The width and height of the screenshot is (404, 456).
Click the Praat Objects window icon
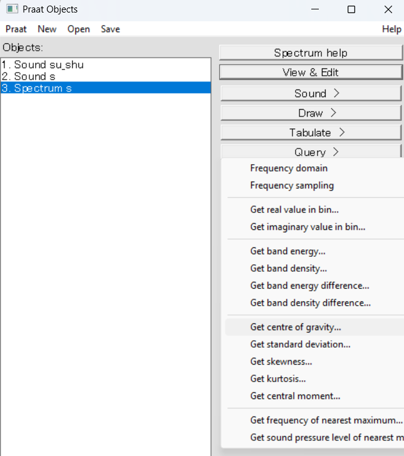coord(13,9)
